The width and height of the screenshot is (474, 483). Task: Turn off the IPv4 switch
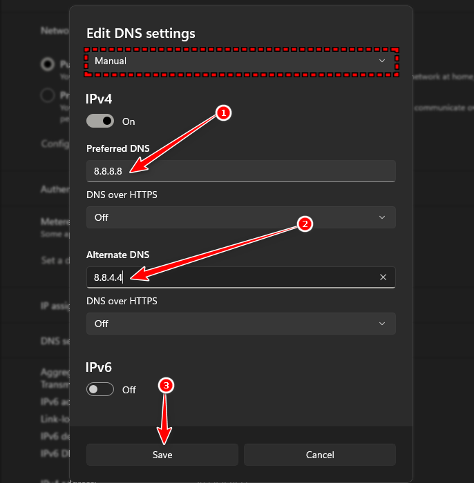[100, 121]
